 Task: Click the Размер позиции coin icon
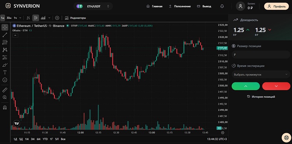click(x=234, y=46)
